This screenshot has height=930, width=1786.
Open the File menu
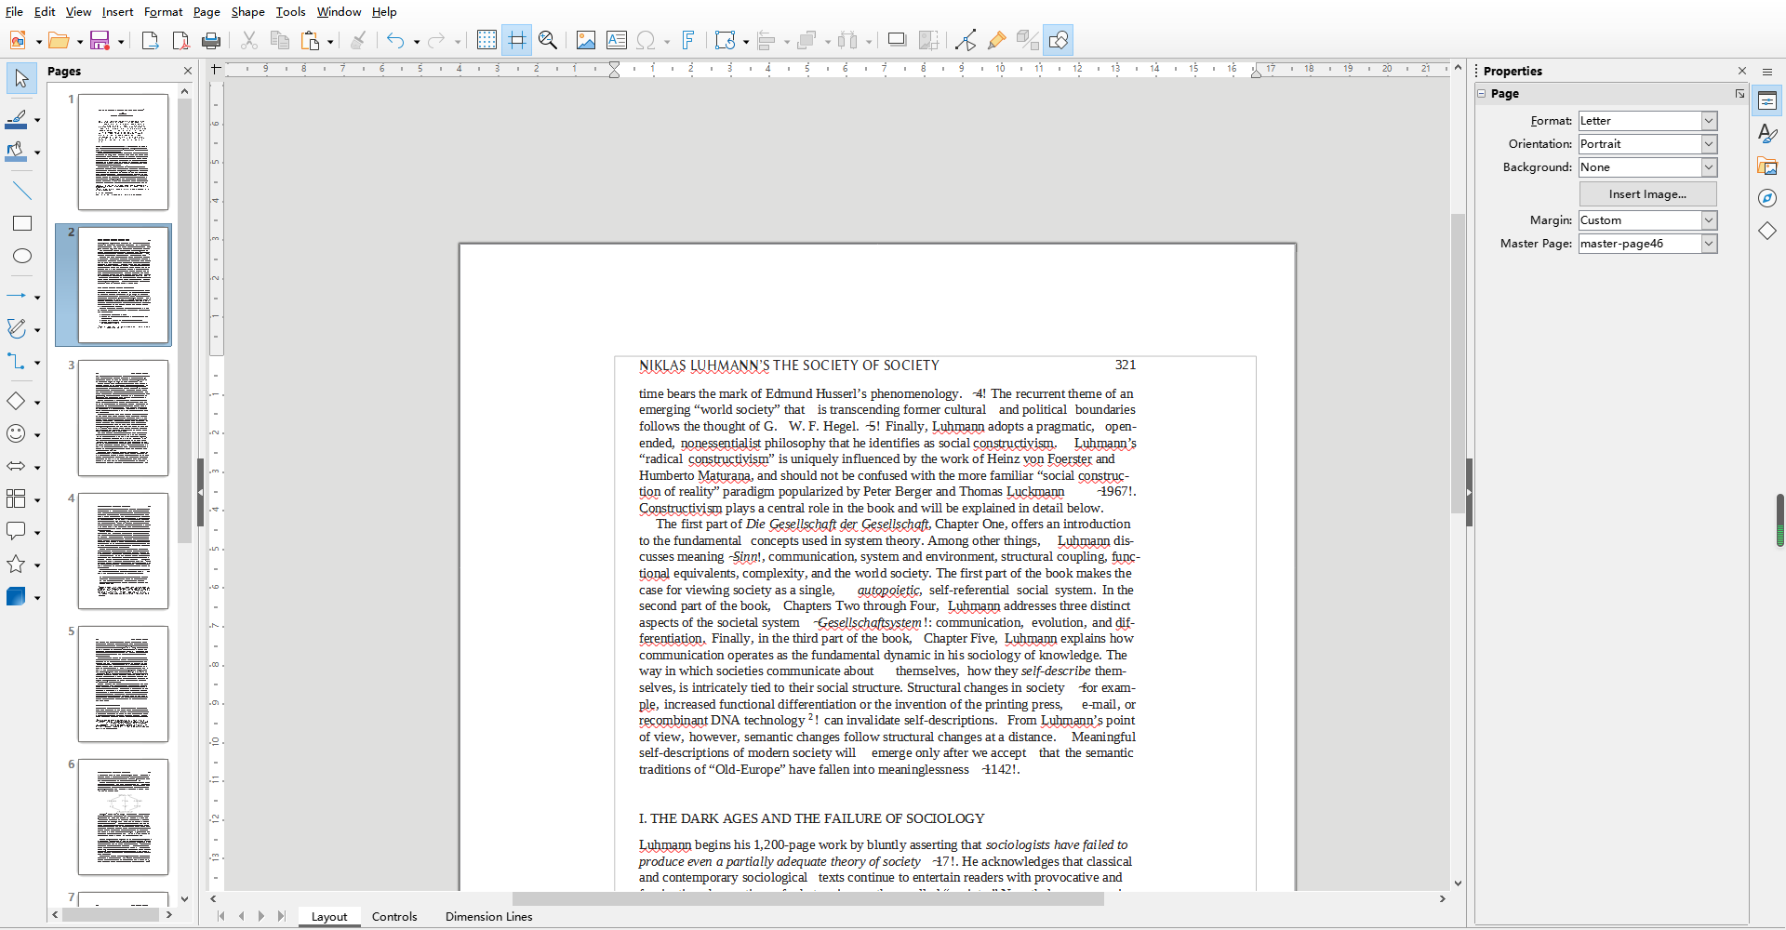[x=14, y=11]
